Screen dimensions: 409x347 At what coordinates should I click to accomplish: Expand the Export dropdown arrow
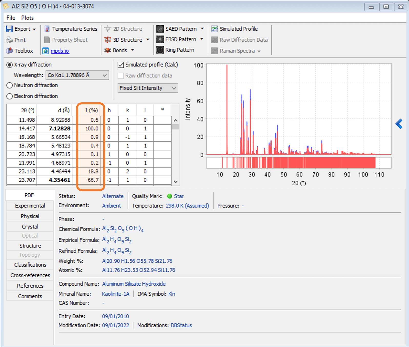point(34,29)
